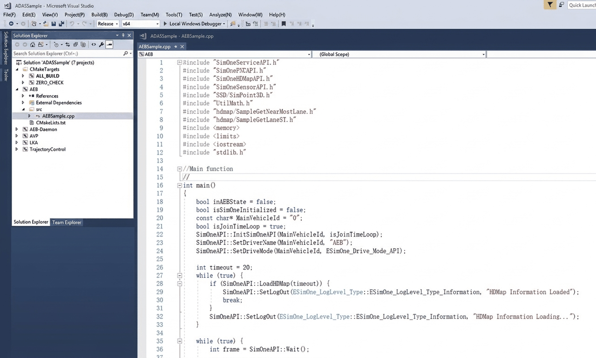The width and height of the screenshot is (596, 358).
Task: Click the Switch Views icon in Solution Explorer
Action: point(41,45)
